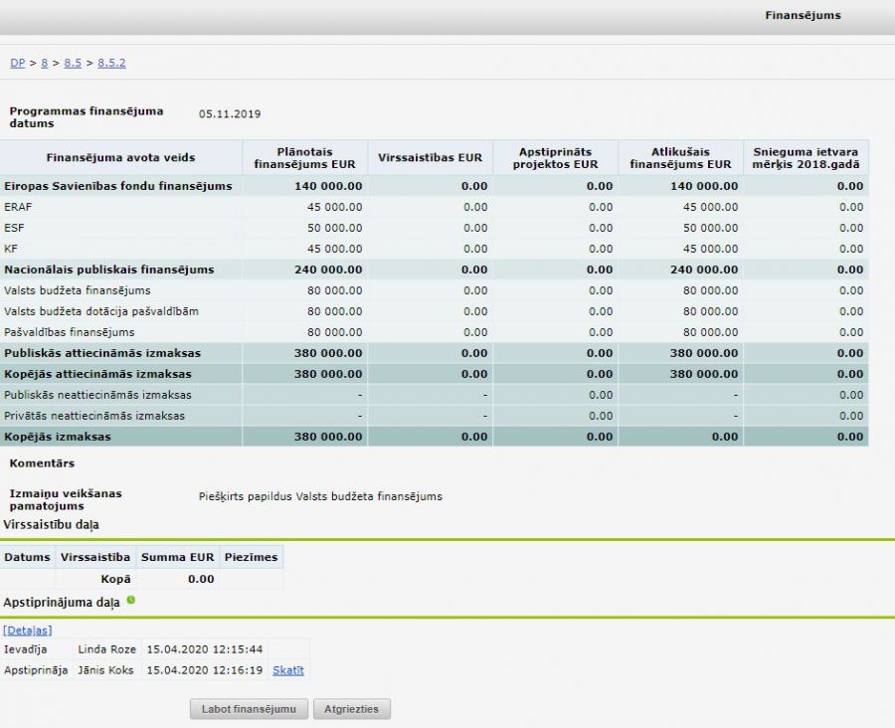The image size is (895, 728).
Task: Go to breadcrumb level 8
Action: (x=44, y=63)
